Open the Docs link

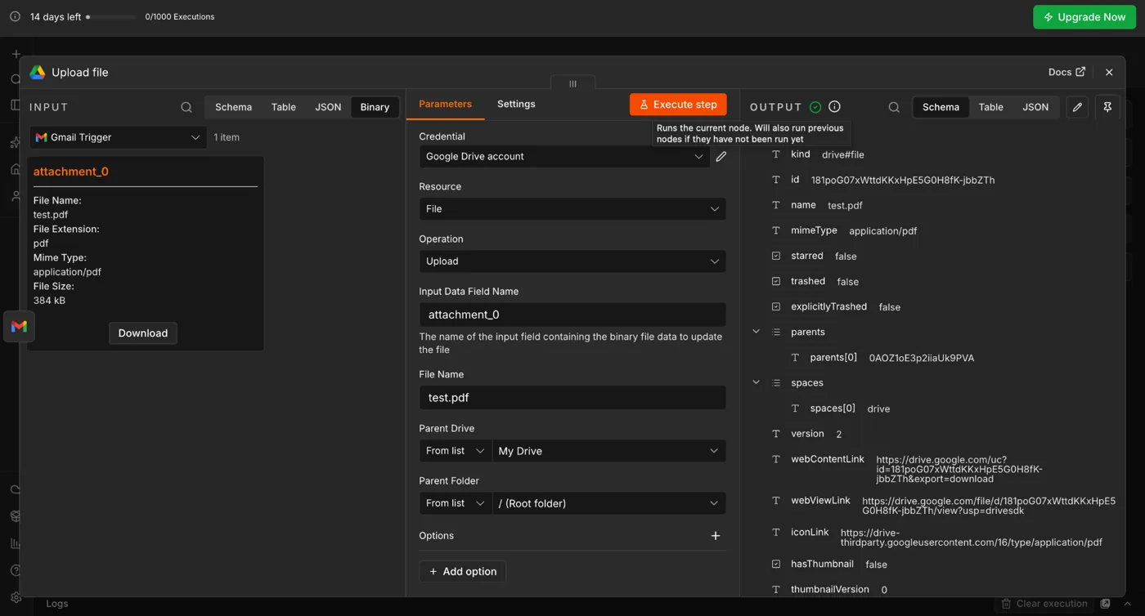pos(1066,72)
